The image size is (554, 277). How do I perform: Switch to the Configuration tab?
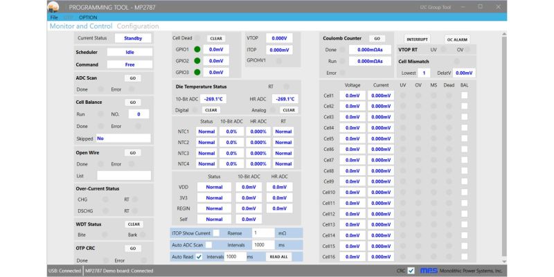(138, 26)
